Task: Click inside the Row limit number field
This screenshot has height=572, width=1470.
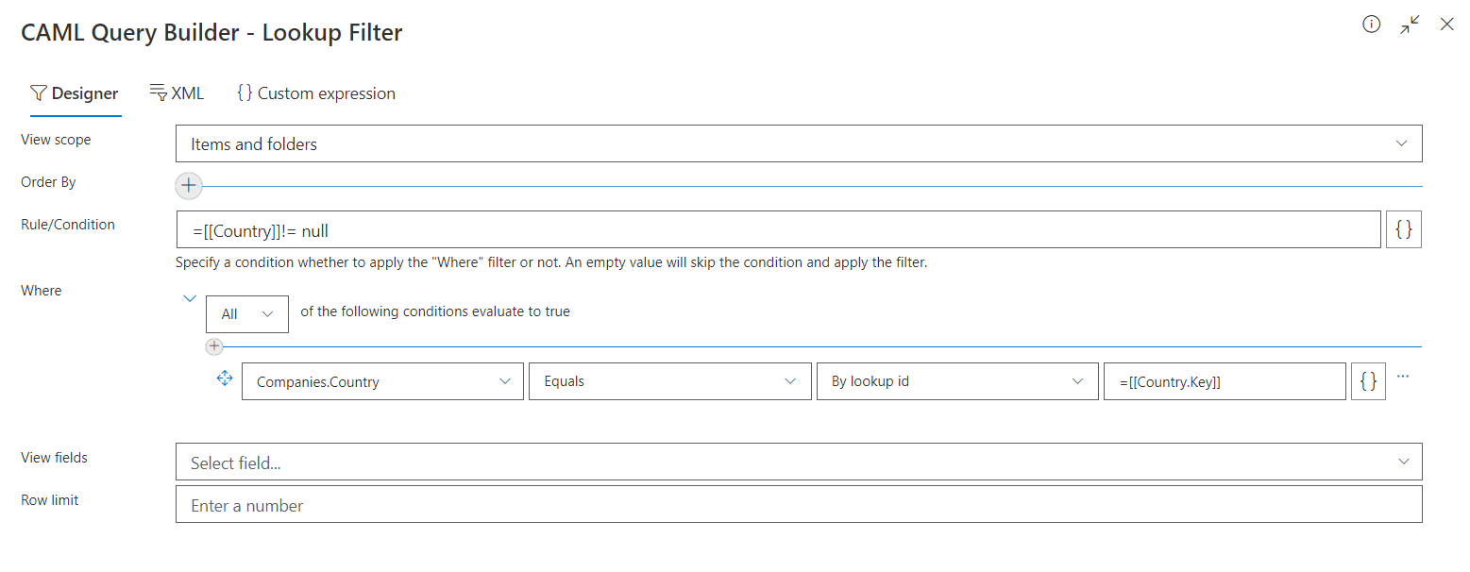Action: coord(798,504)
